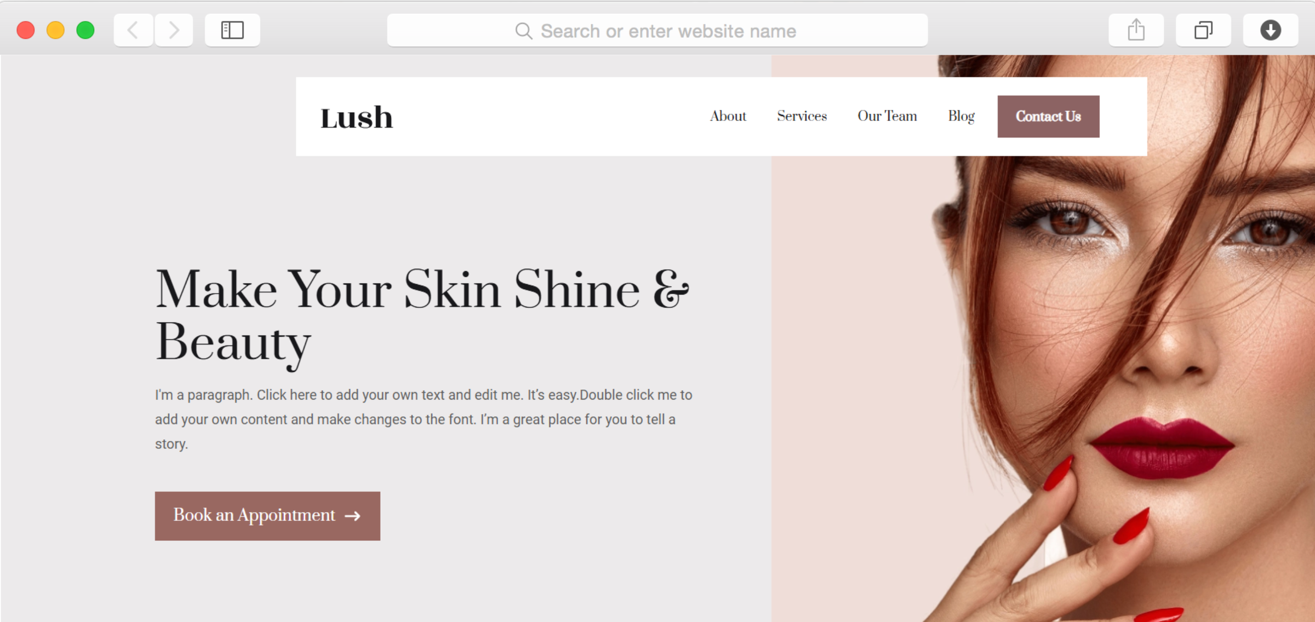
Task: Focus the search or enter website field
Action: pyautogui.click(x=657, y=31)
